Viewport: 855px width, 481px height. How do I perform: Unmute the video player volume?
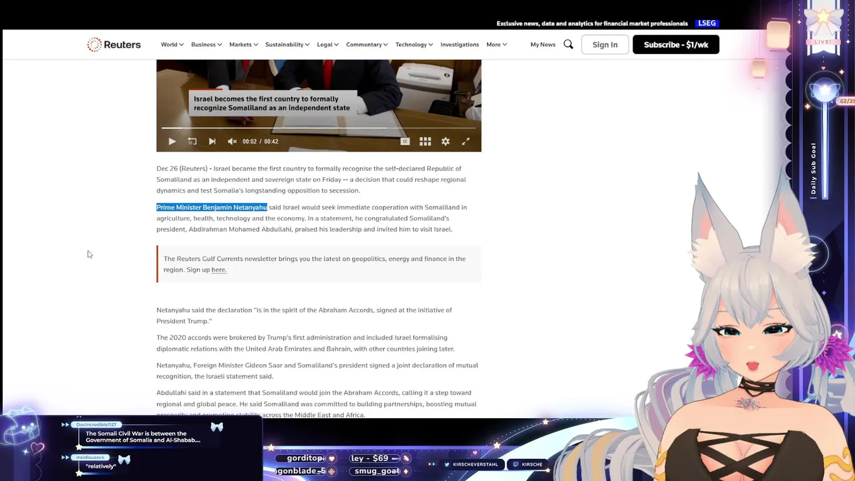(x=232, y=141)
